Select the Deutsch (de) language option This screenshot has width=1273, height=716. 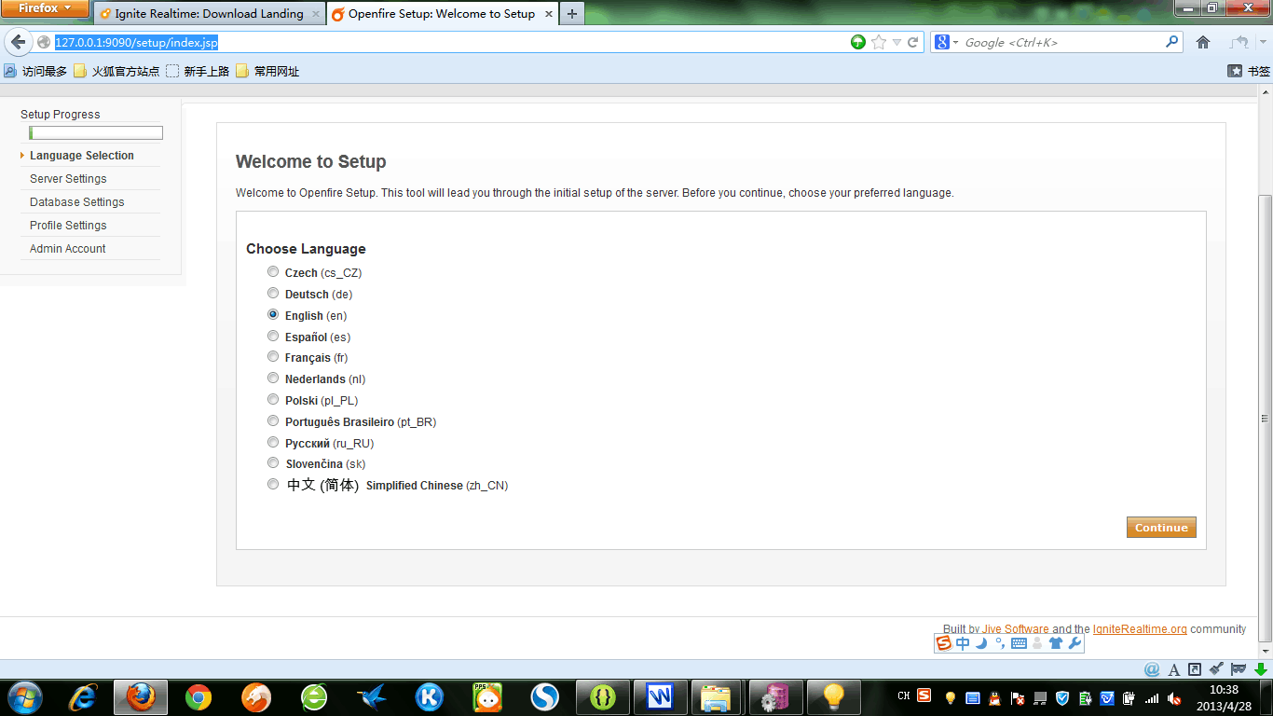[273, 294]
